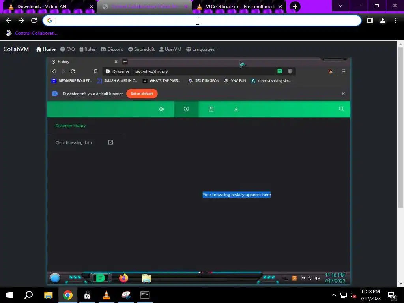Go back in Dissenter browser

(x=54, y=71)
